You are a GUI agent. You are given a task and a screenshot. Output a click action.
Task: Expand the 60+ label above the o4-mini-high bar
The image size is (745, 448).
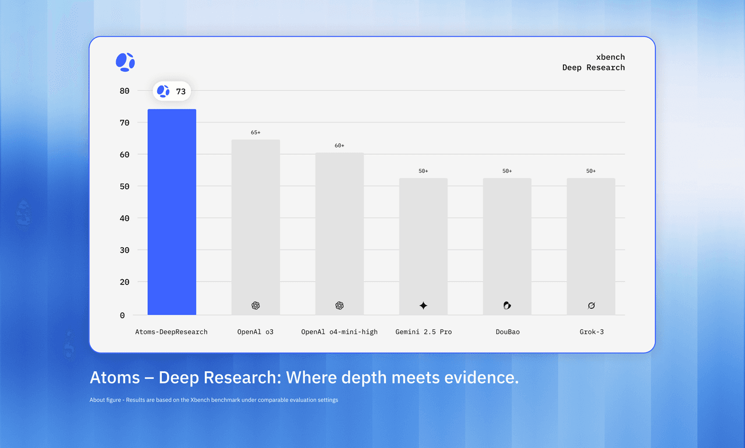pyautogui.click(x=339, y=145)
